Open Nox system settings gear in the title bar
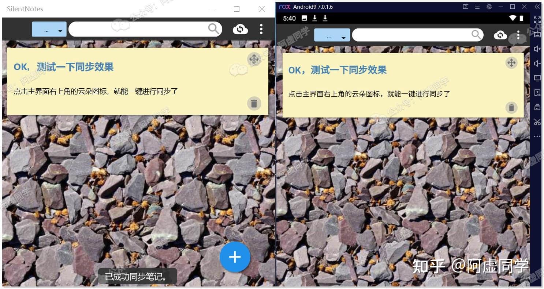Image resolution: width=544 pixels, height=289 pixels. [489, 7]
